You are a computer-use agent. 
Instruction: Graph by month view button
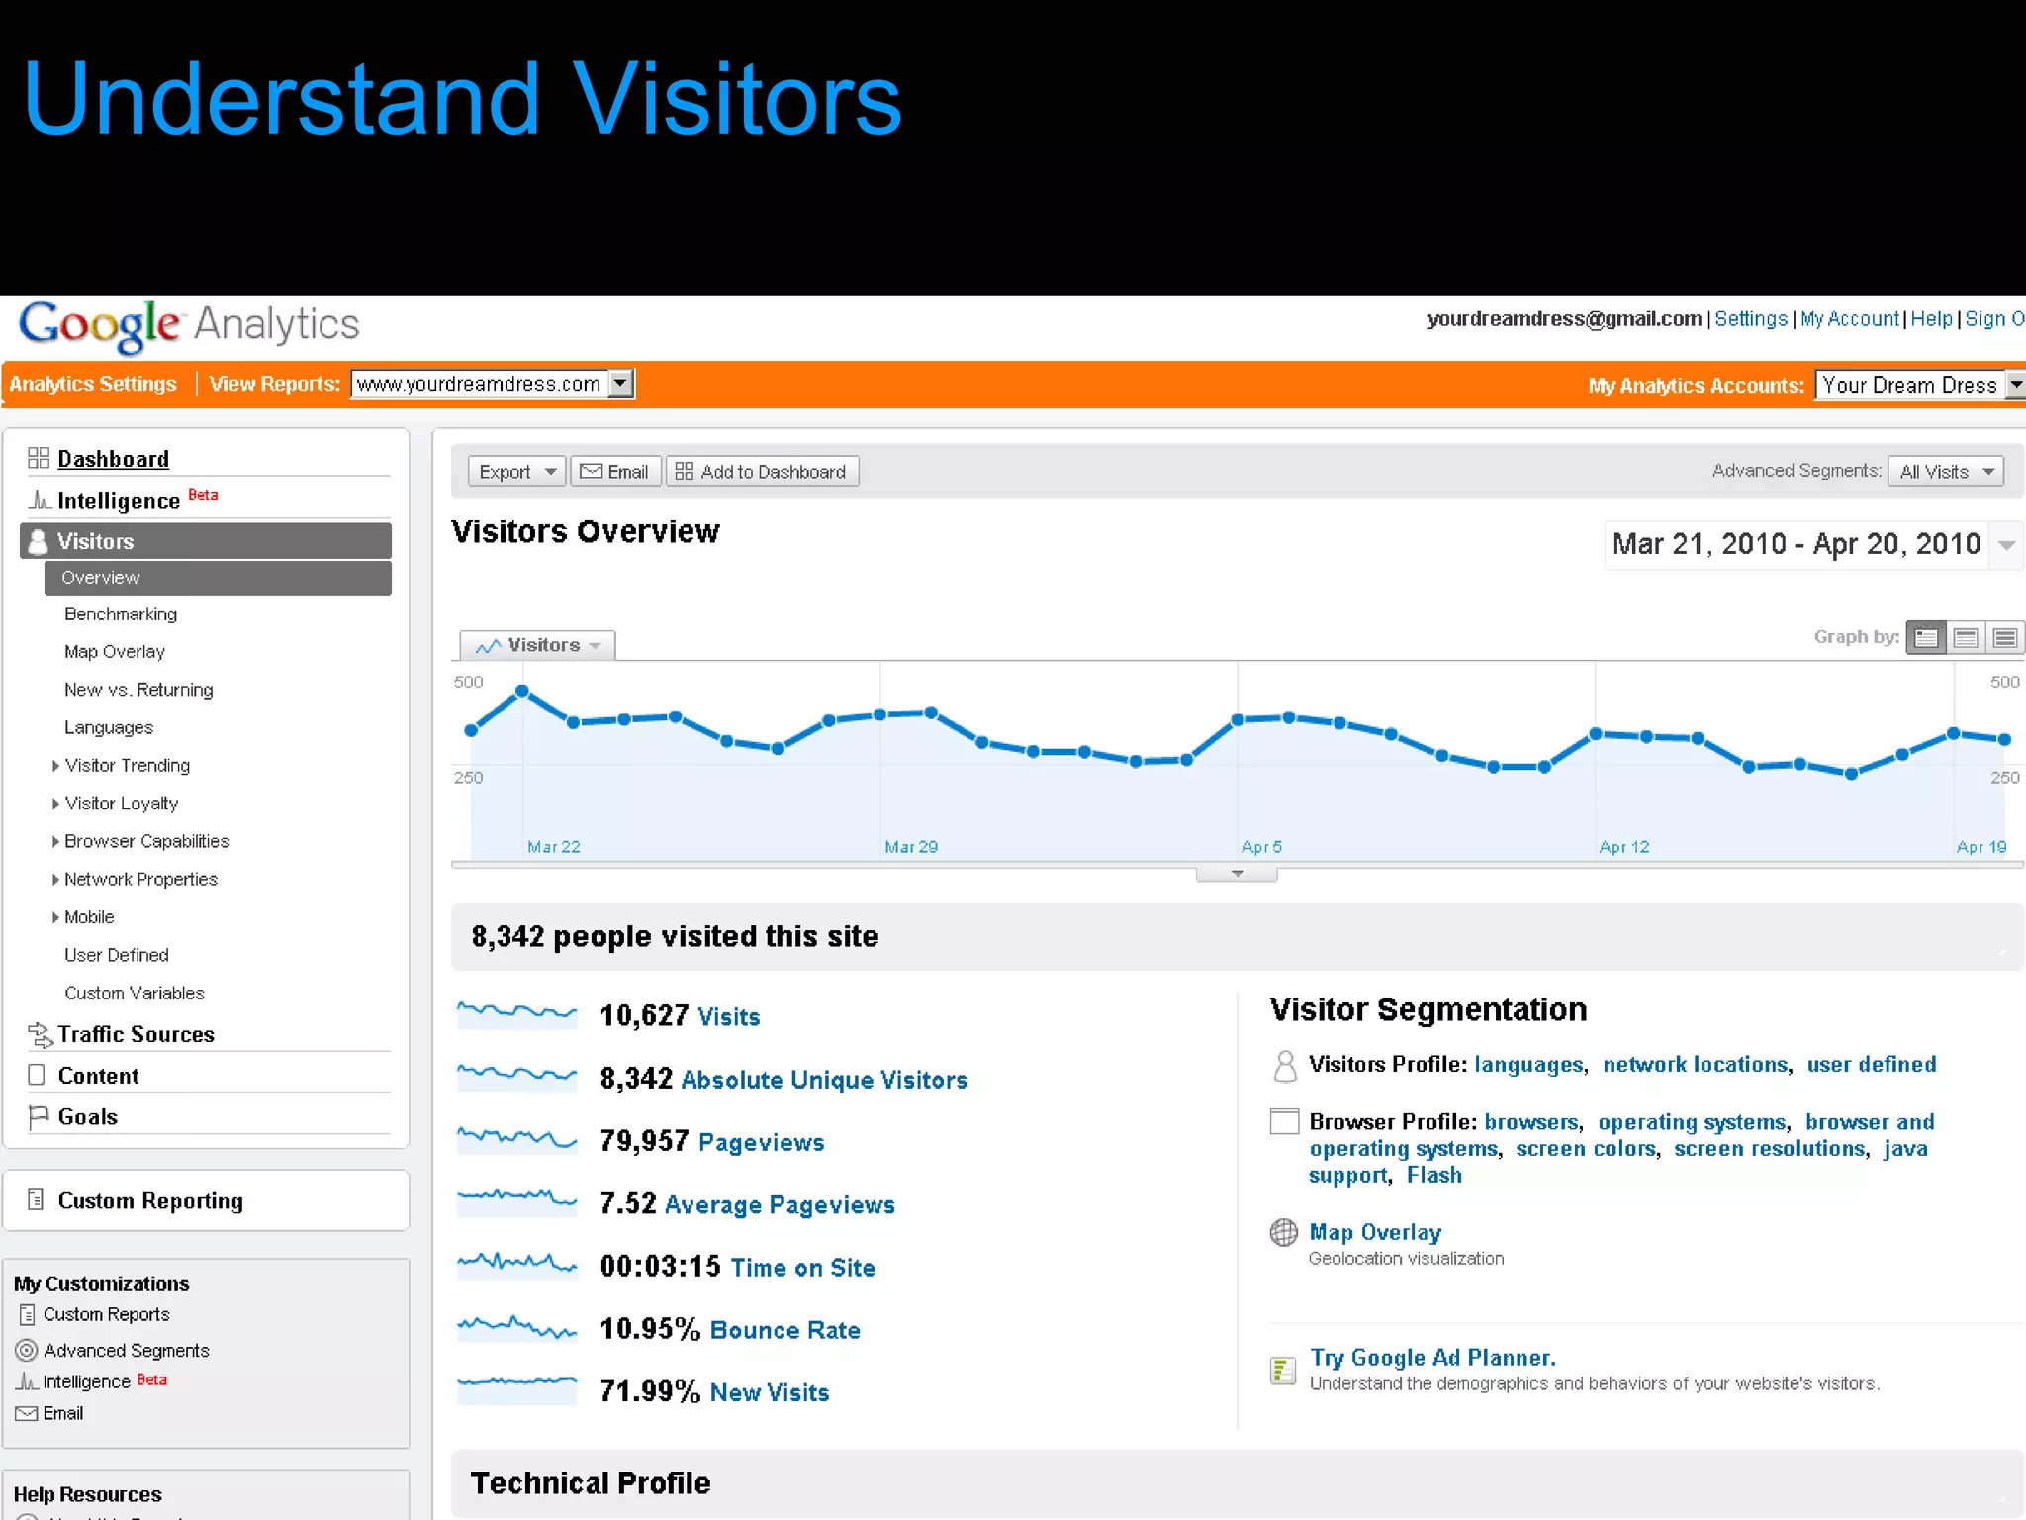pyautogui.click(x=2005, y=638)
